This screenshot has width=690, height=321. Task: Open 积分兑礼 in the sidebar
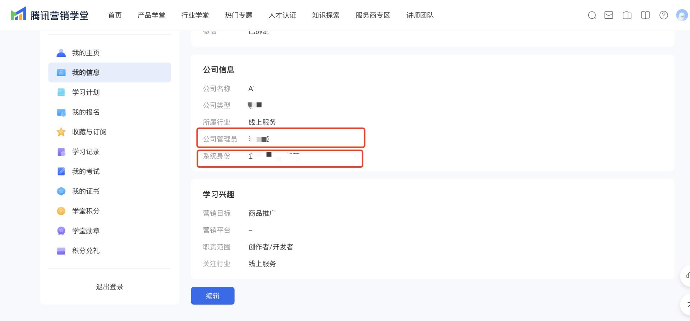86,251
